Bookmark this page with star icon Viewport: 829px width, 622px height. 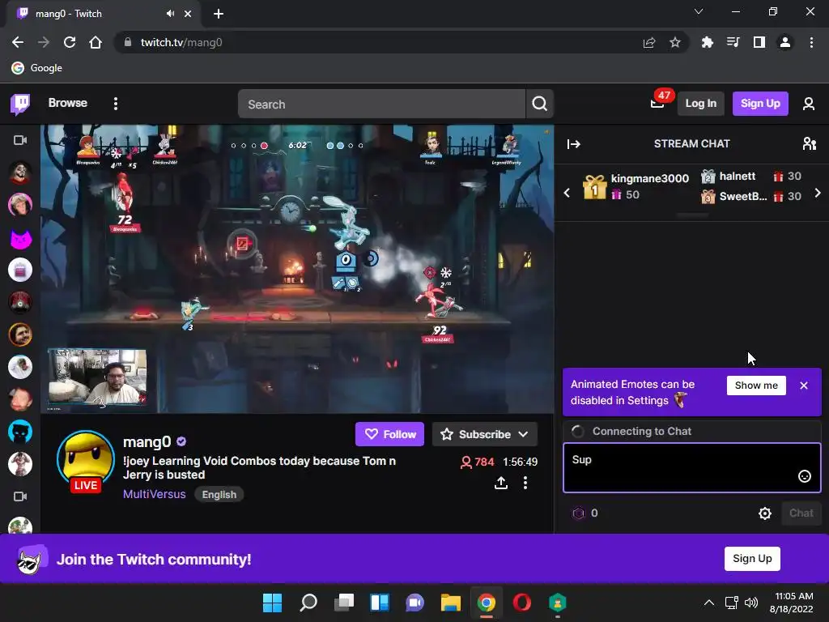click(674, 42)
